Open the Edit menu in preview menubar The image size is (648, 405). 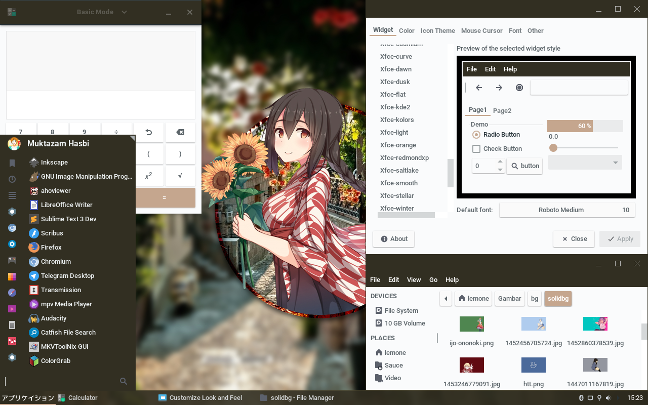pyautogui.click(x=490, y=69)
